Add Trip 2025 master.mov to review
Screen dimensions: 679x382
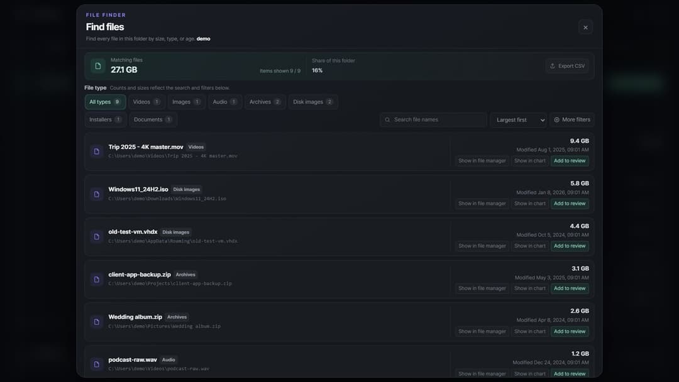[x=570, y=161]
